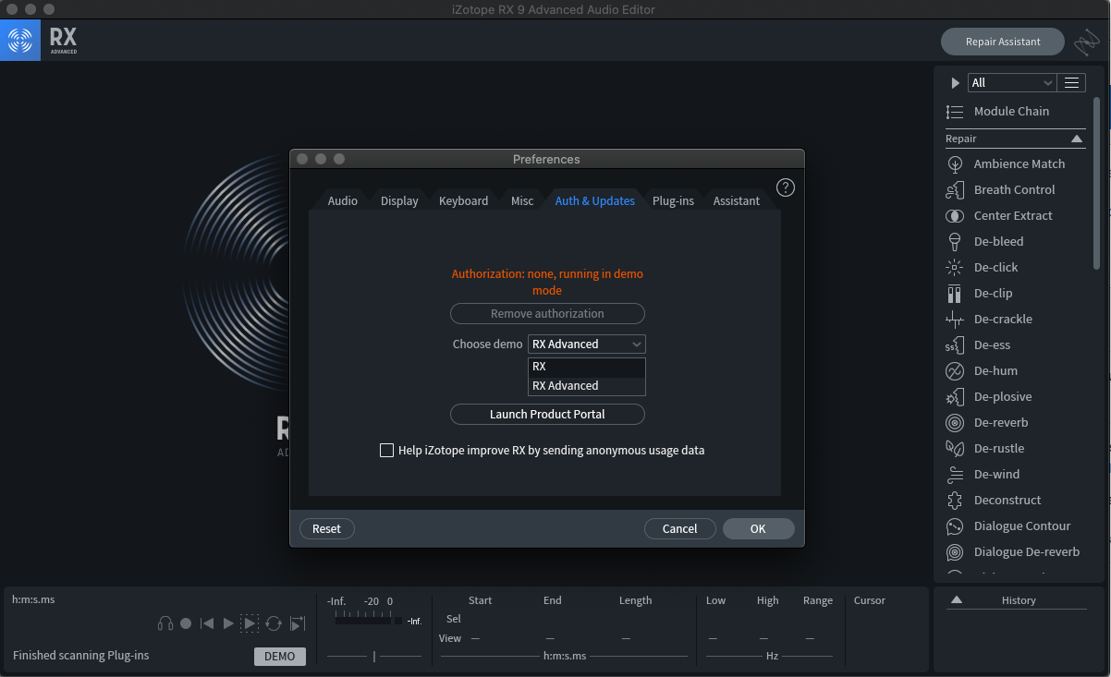The image size is (1111, 677).
Task: Click the Finished scanning Plug-ins status text
Action: pyautogui.click(x=80, y=656)
